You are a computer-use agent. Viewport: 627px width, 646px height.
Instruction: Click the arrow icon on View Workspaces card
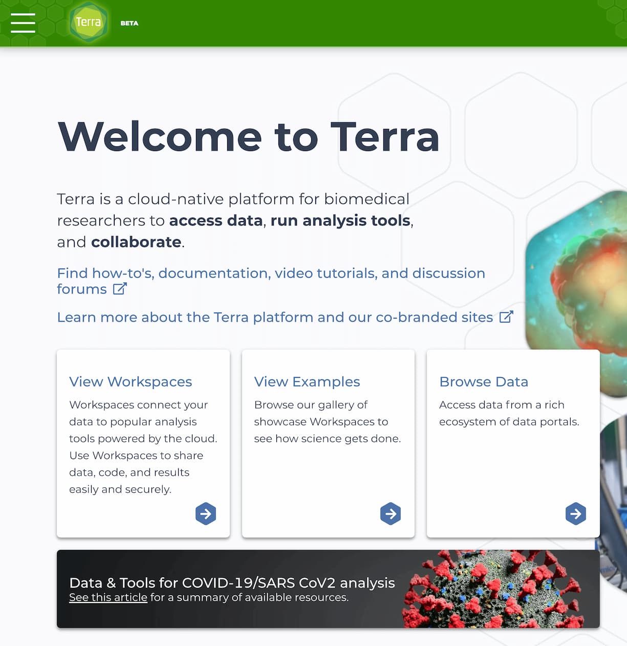click(206, 513)
